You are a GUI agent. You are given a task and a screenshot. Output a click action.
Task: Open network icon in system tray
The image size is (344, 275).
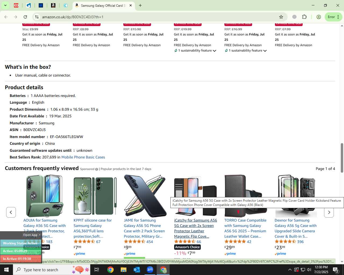point(303,270)
